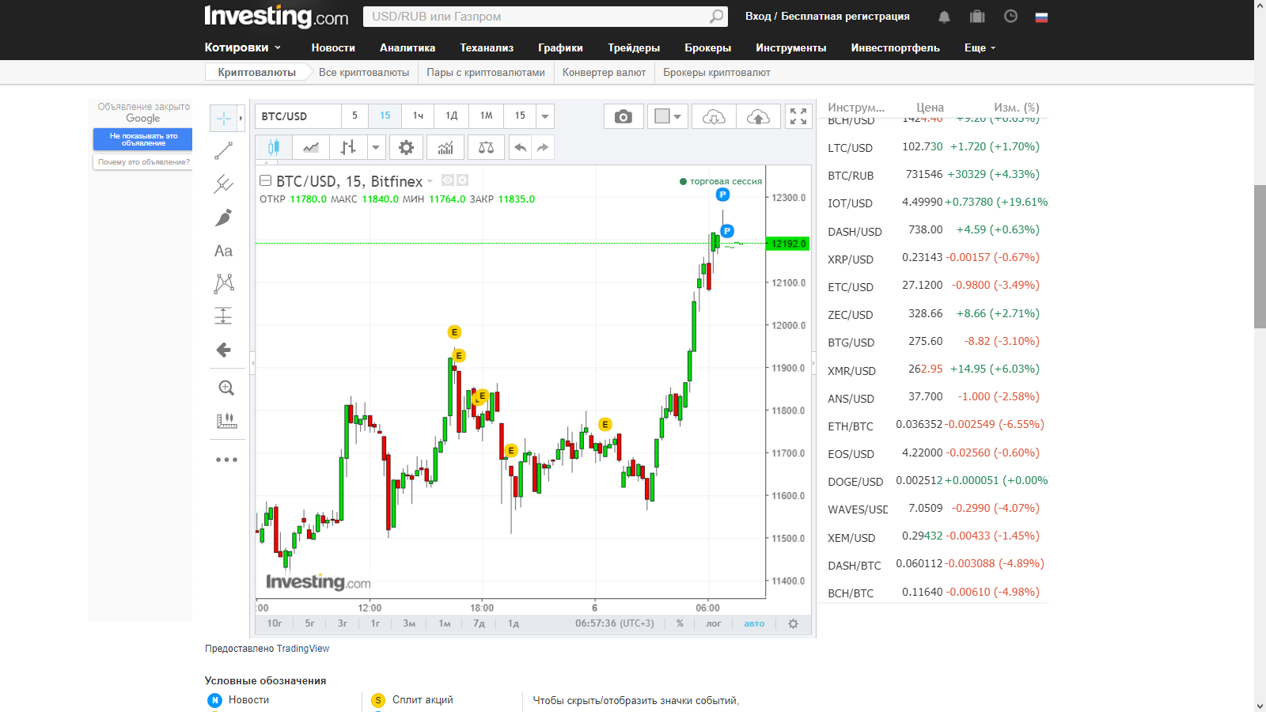Open Новости in main menu
Viewport: 1266px width, 712px height.
(333, 47)
